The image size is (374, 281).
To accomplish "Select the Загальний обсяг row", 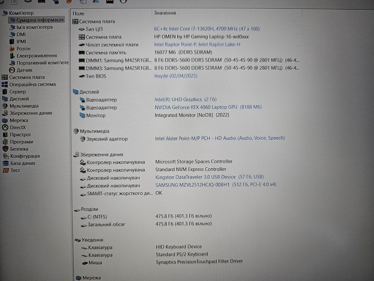I will (146, 224).
